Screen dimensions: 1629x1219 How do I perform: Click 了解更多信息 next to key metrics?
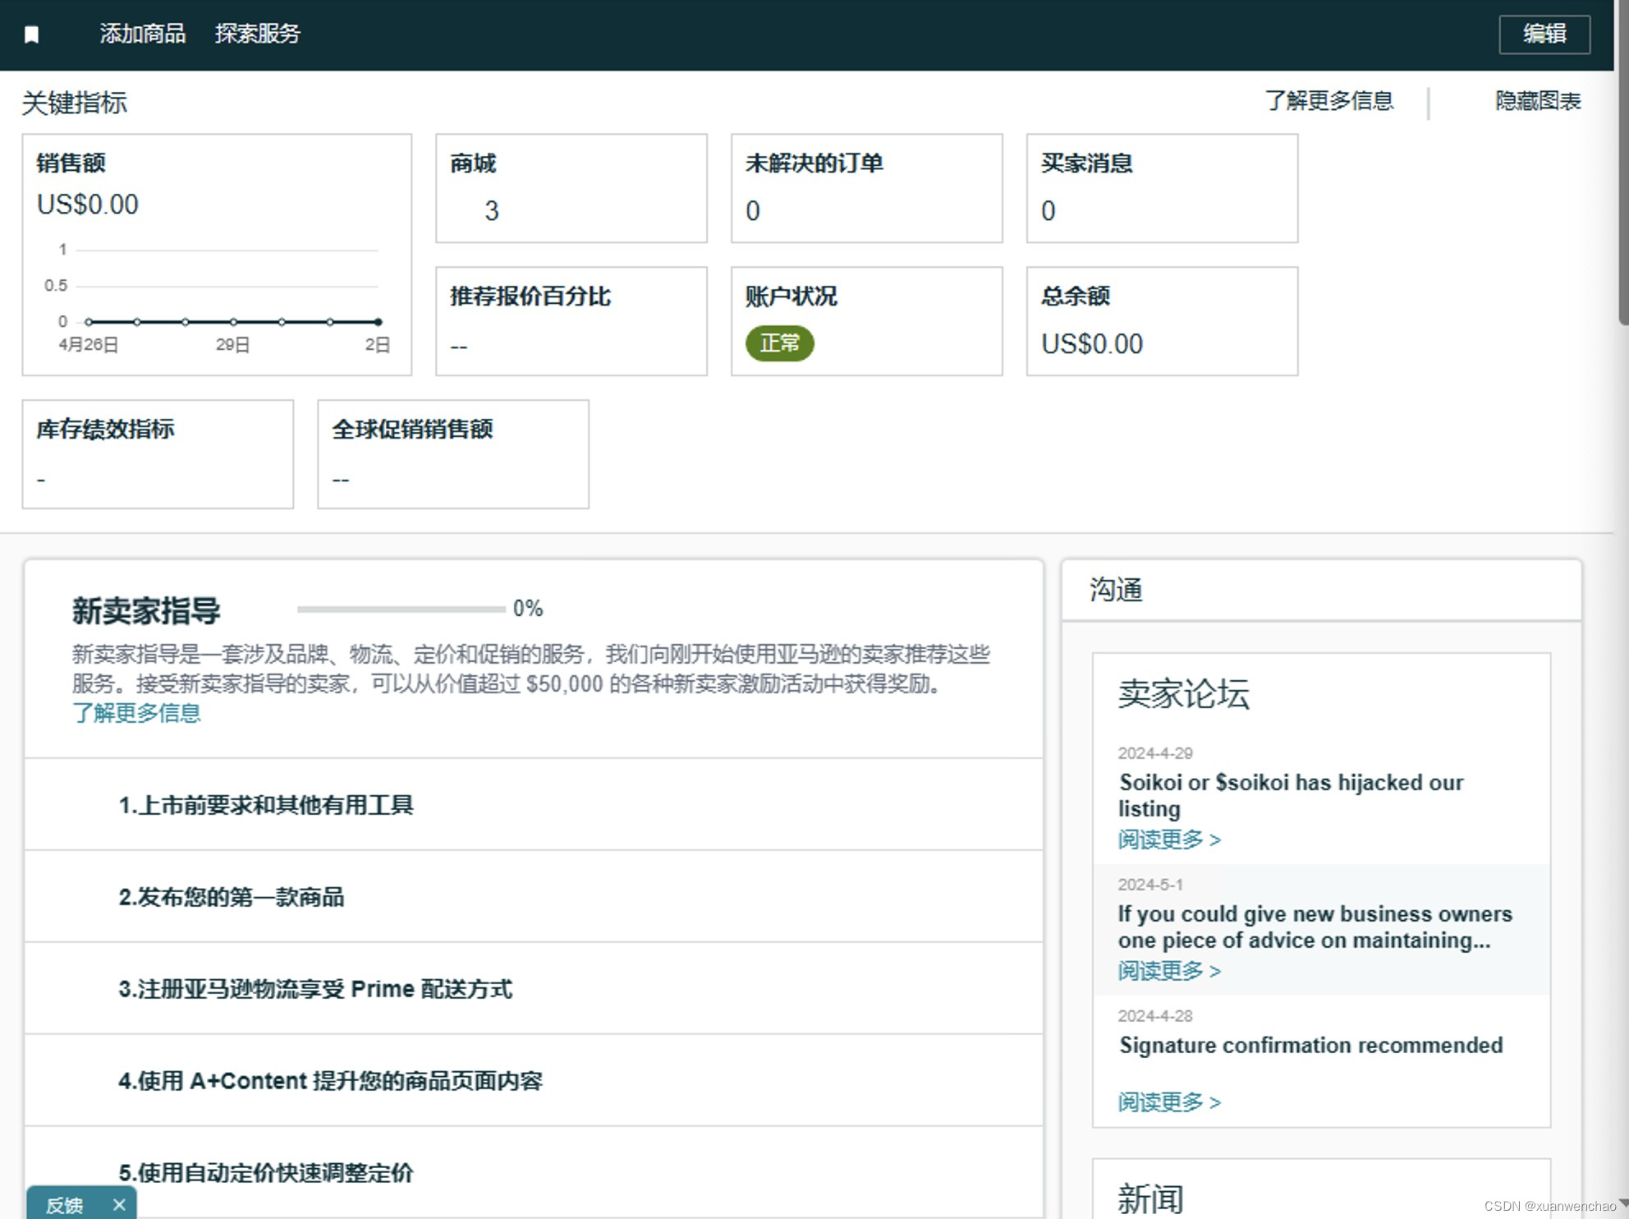point(1328,101)
